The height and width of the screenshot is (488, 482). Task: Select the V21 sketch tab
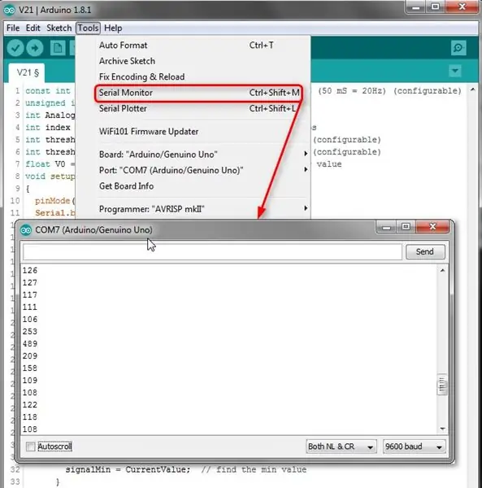(x=28, y=73)
